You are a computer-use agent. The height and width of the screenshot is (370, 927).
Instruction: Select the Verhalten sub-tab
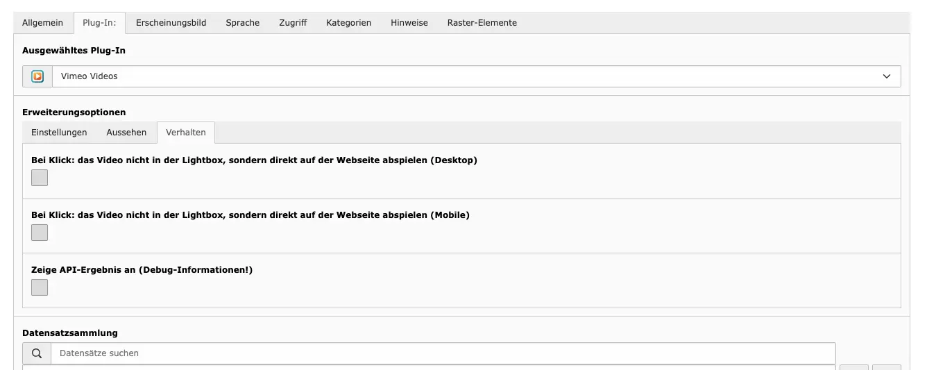click(x=186, y=133)
